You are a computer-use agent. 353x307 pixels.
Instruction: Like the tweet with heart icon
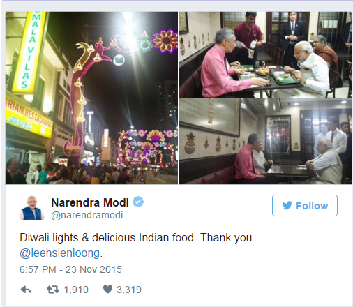coord(107,290)
